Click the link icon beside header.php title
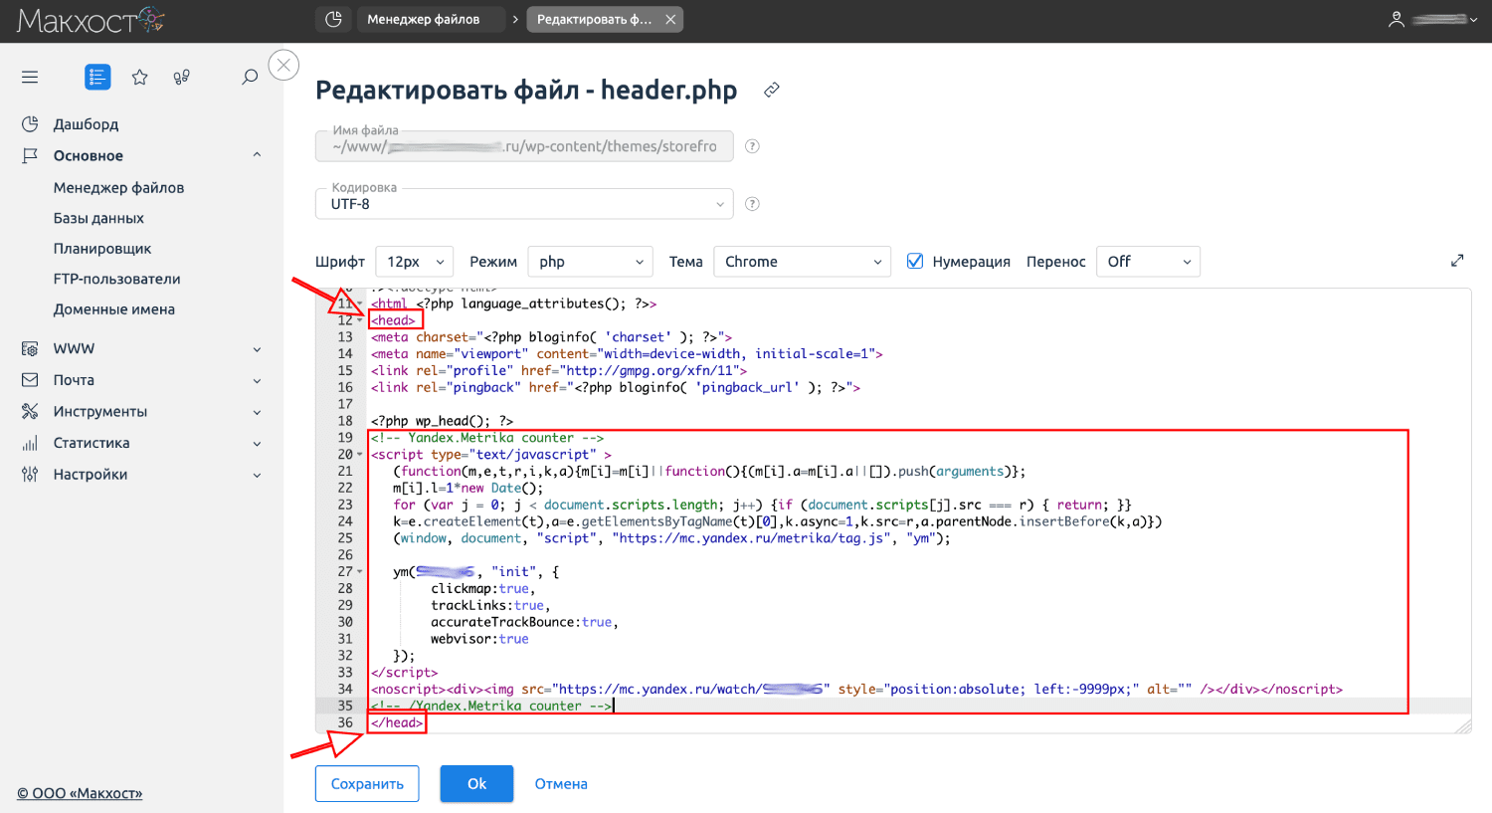This screenshot has height=813, width=1492. (771, 91)
